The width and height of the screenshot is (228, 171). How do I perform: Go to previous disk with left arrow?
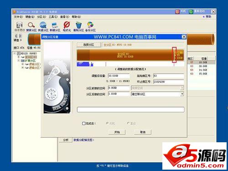click(16, 36)
